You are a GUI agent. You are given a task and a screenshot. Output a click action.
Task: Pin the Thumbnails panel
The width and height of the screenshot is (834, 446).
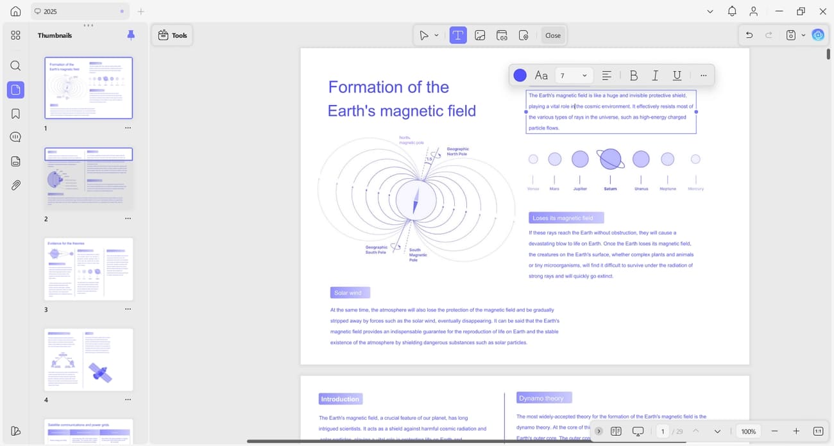click(x=131, y=35)
